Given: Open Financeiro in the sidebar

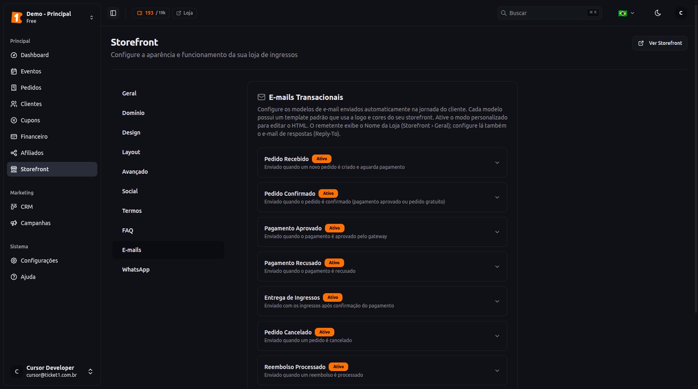Looking at the screenshot, I should (52, 137).
